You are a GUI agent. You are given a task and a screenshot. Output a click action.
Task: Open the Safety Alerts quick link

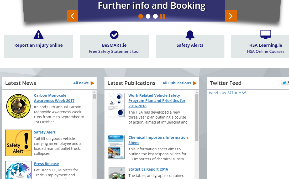[x=190, y=45]
